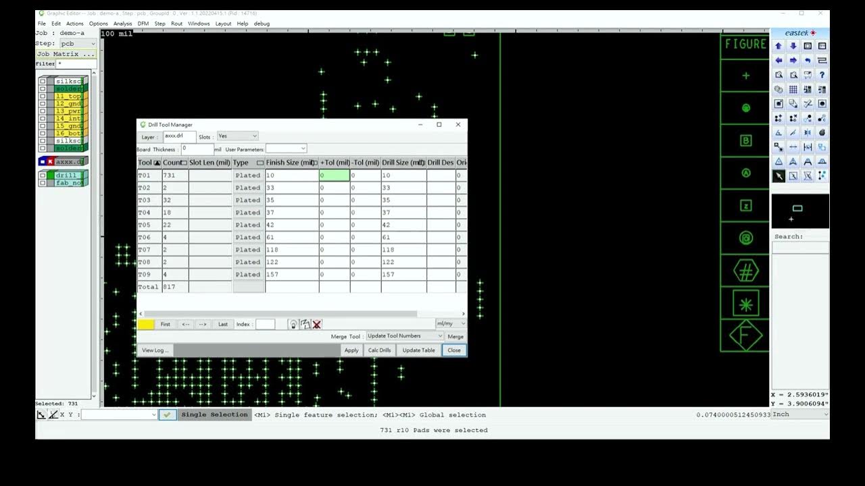Click the hourglass-shaped tool icon
The height and width of the screenshot is (486, 865).
[808, 176]
